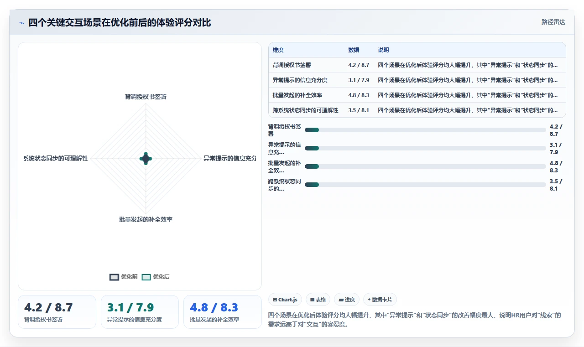Viewport: 584px width, 347px height.
Task: Open the 3.1 / 7.9 stat card
Action: click(x=140, y=312)
